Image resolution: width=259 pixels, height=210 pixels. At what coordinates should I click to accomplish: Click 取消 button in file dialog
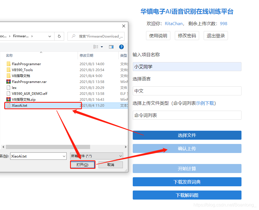click(x=111, y=165)
